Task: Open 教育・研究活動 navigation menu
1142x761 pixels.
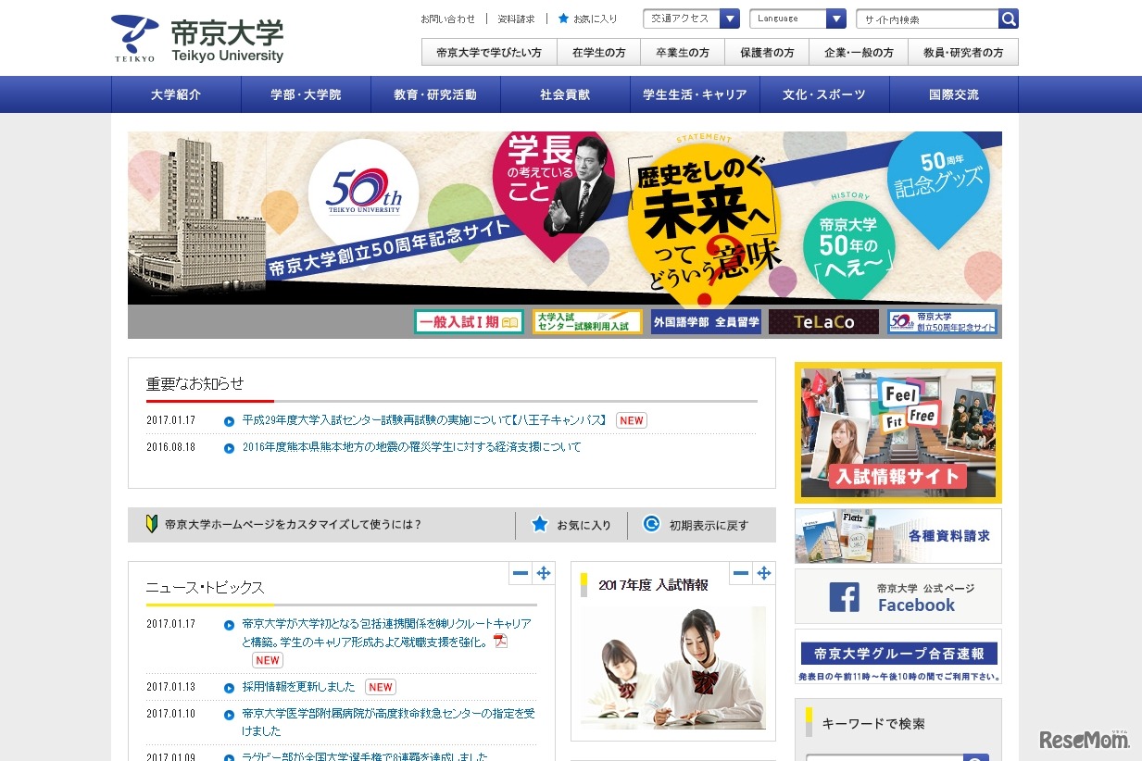Action: pos(435,94)
